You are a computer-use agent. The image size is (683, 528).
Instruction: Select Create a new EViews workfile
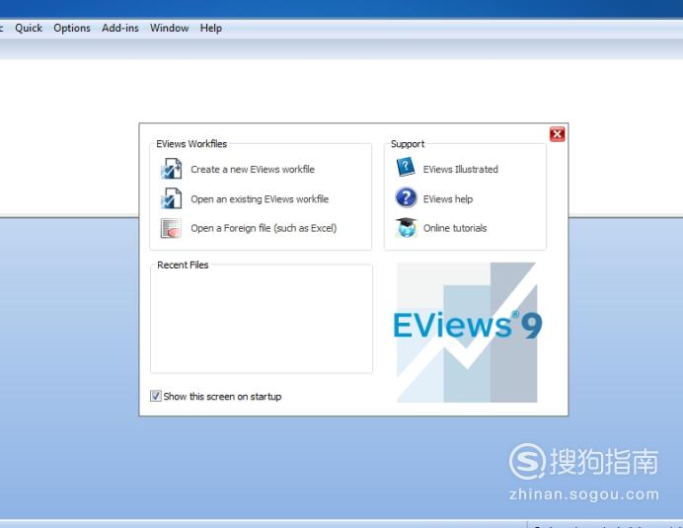point(253,170)
